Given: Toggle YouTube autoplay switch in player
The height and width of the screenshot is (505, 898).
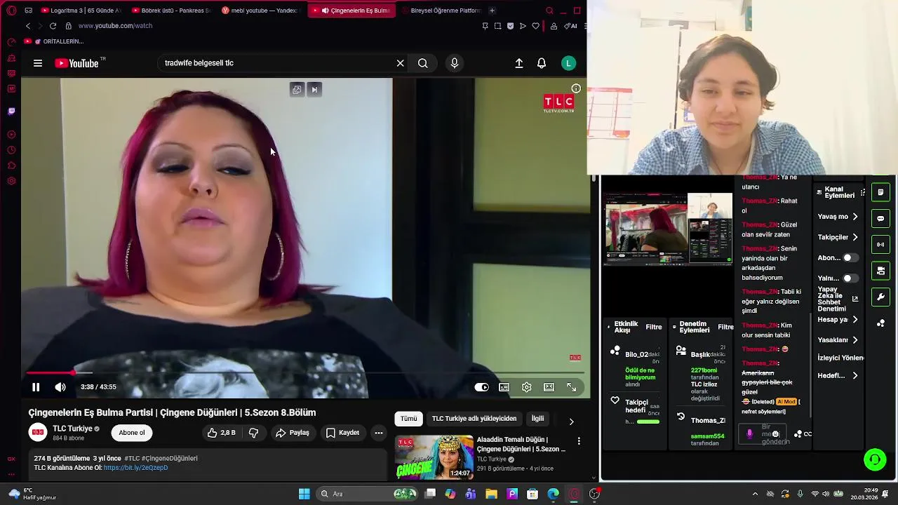Looking at the screenshot, I should 481,387.
